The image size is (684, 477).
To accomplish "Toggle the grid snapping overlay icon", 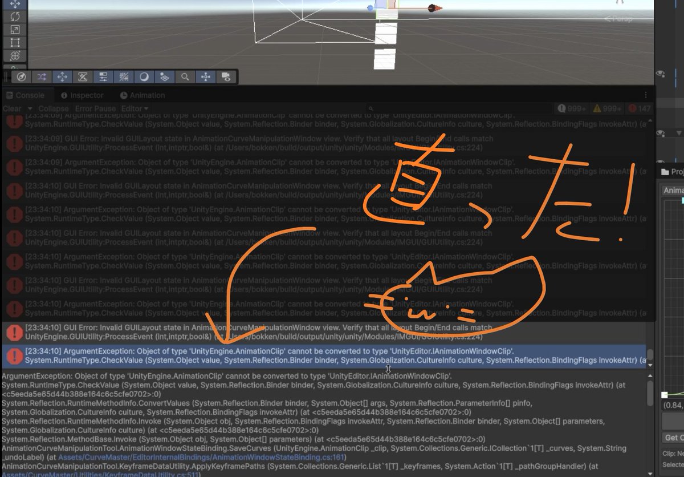I will (124, 76).
